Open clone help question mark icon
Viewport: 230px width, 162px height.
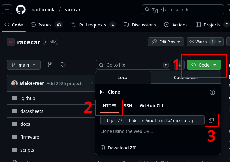coord(212,92)
